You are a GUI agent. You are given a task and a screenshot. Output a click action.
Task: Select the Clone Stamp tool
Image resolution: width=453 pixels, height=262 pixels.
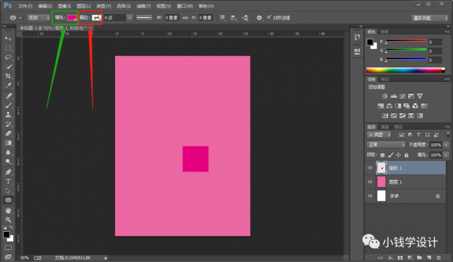pyautogui.click(x=8, y=115)
